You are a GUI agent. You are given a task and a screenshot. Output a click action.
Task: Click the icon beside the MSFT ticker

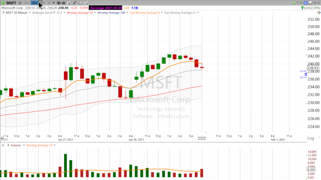pyautogui.click(x=20, y=3)
